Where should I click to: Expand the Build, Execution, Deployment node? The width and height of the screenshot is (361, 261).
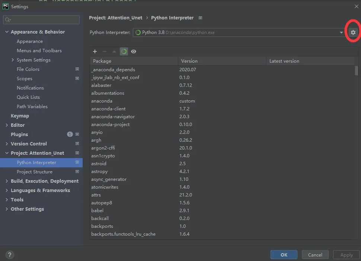[7, 181]
